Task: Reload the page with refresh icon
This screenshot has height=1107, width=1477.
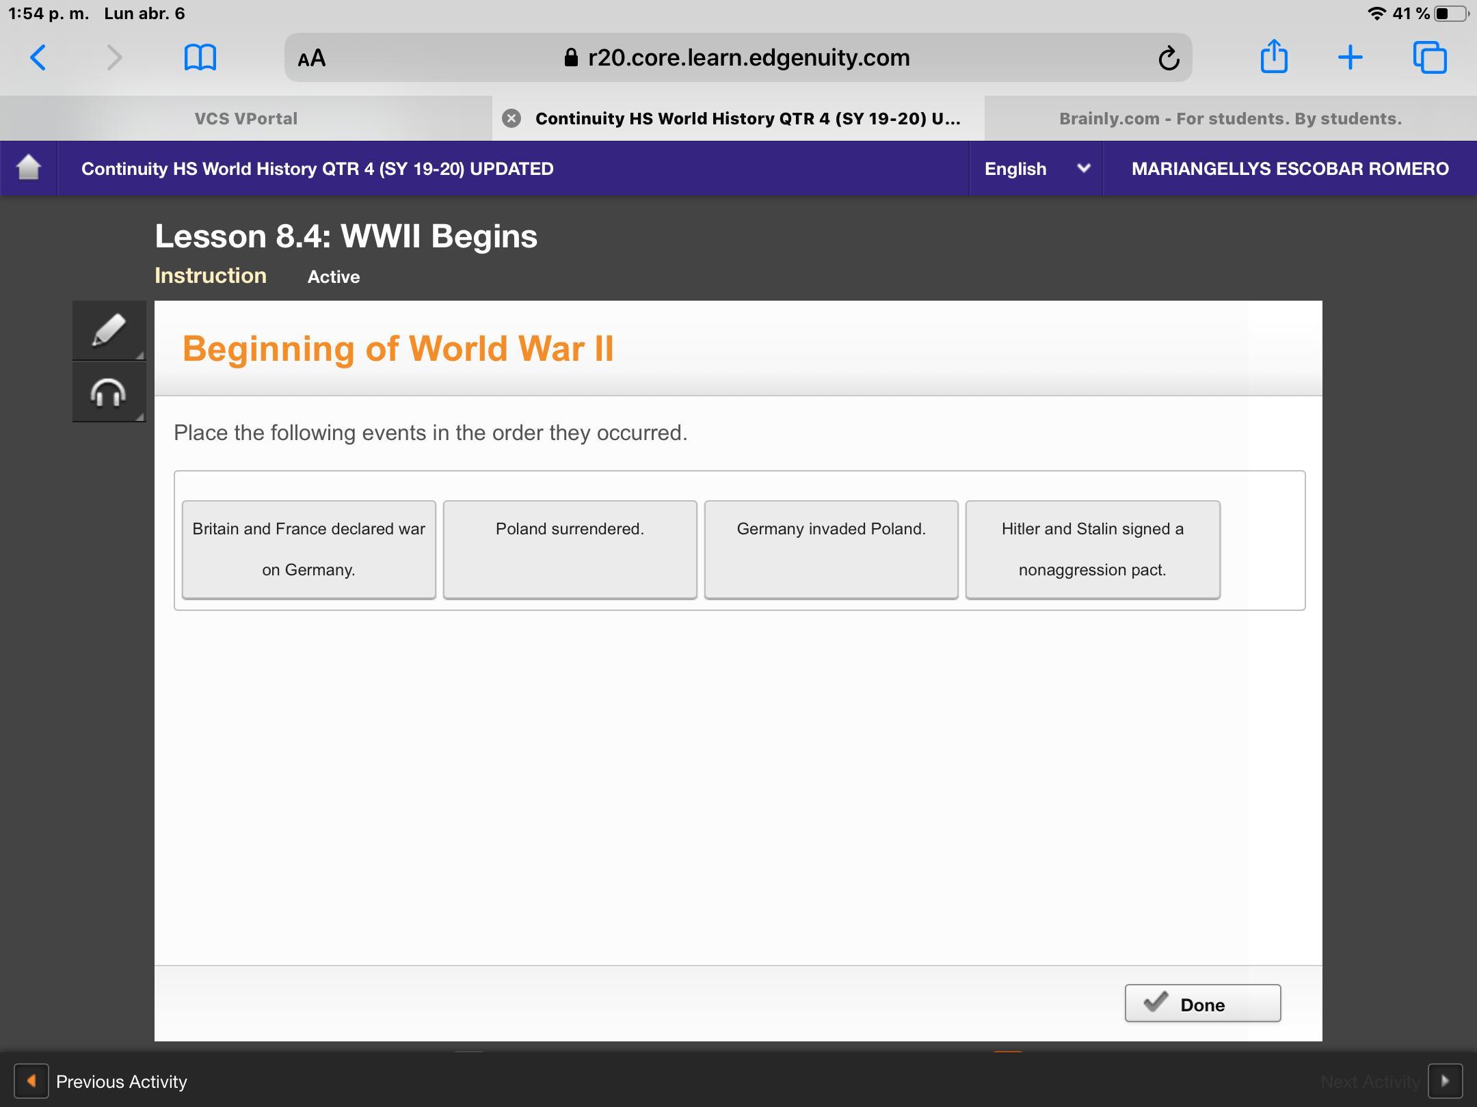Action: click(1168, 58)
